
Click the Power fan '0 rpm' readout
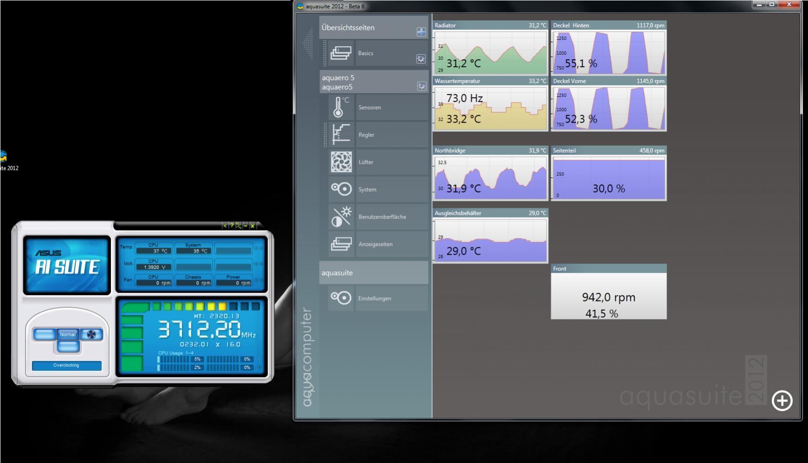(x=233, y=283)
